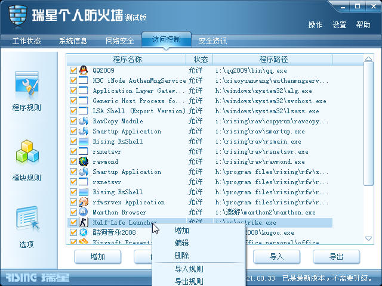Screen dimensions: 382x286
Task: Sort by the 状态 column header
Action: [x=199, y=60]
